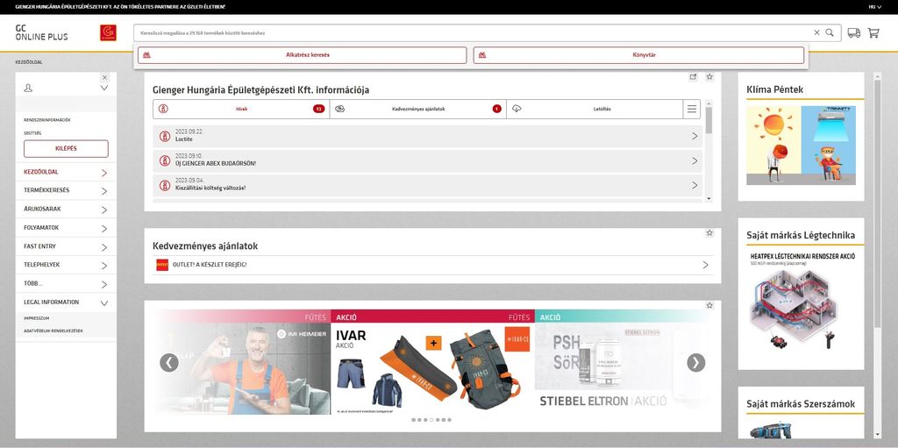Select FOLYAMATOK in the sidebar menu
This screenshot has width=898, height=448.
click(66, 227)
